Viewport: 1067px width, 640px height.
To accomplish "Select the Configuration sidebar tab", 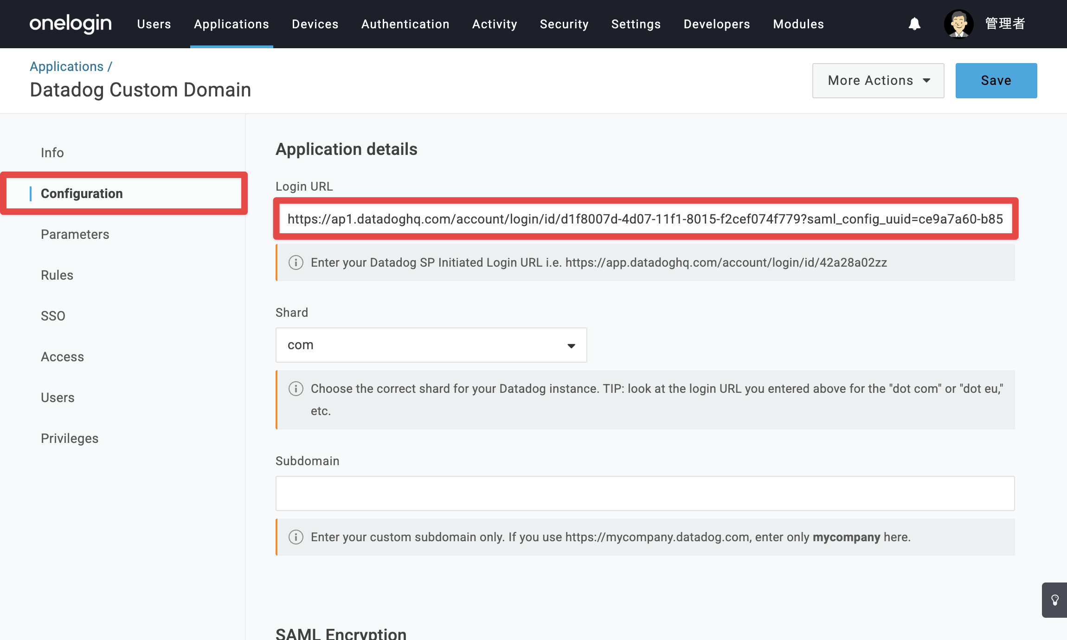I will [82, 193].
